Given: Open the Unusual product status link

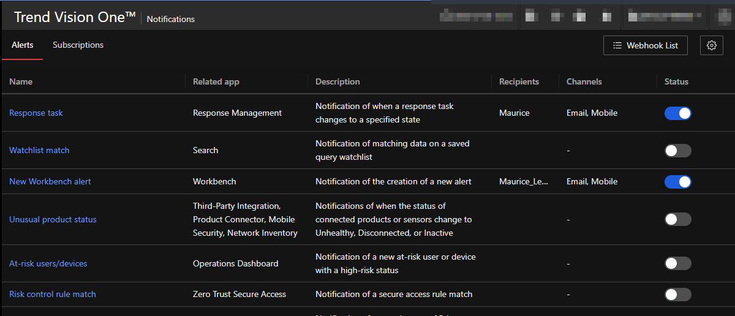Looking at the screenshot, I should tap(53, 220).
